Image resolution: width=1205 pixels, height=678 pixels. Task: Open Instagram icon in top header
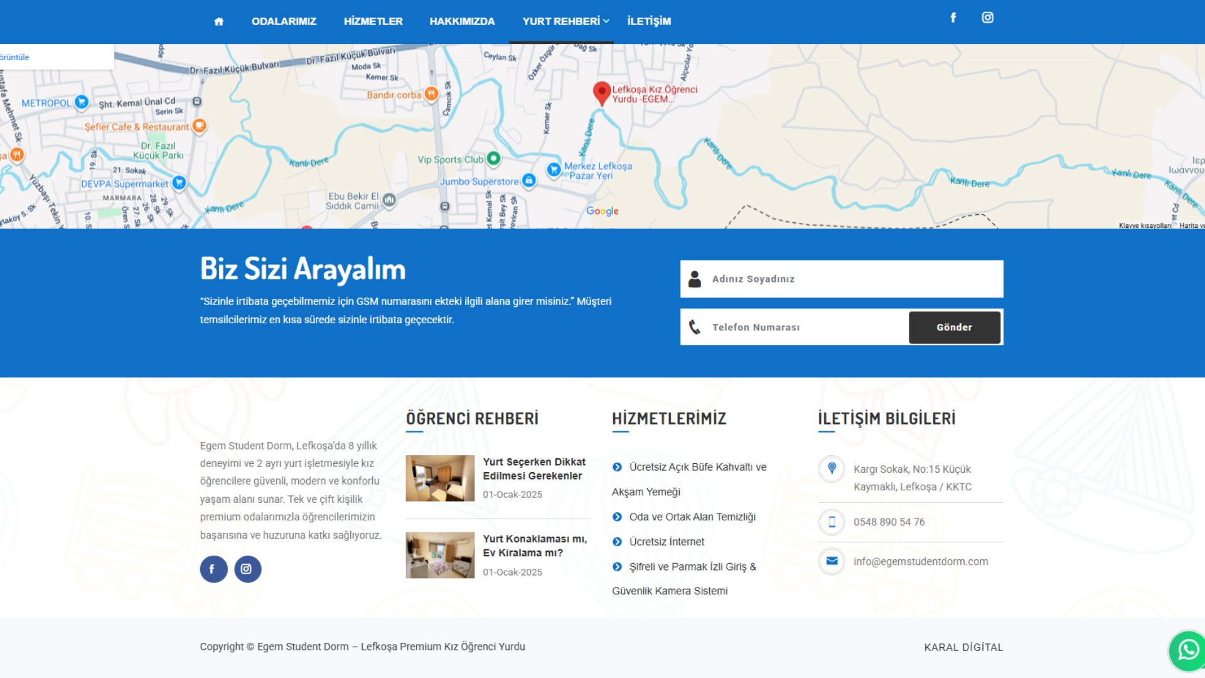coord(987,18)
